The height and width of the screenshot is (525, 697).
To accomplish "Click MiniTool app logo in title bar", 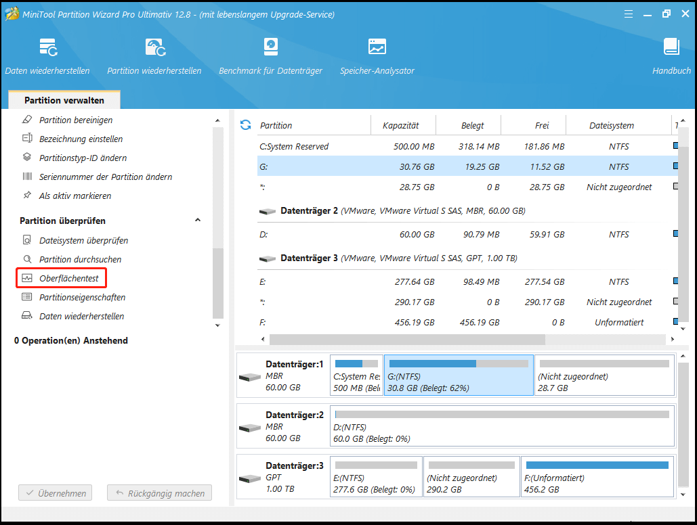I will (12, 14).
